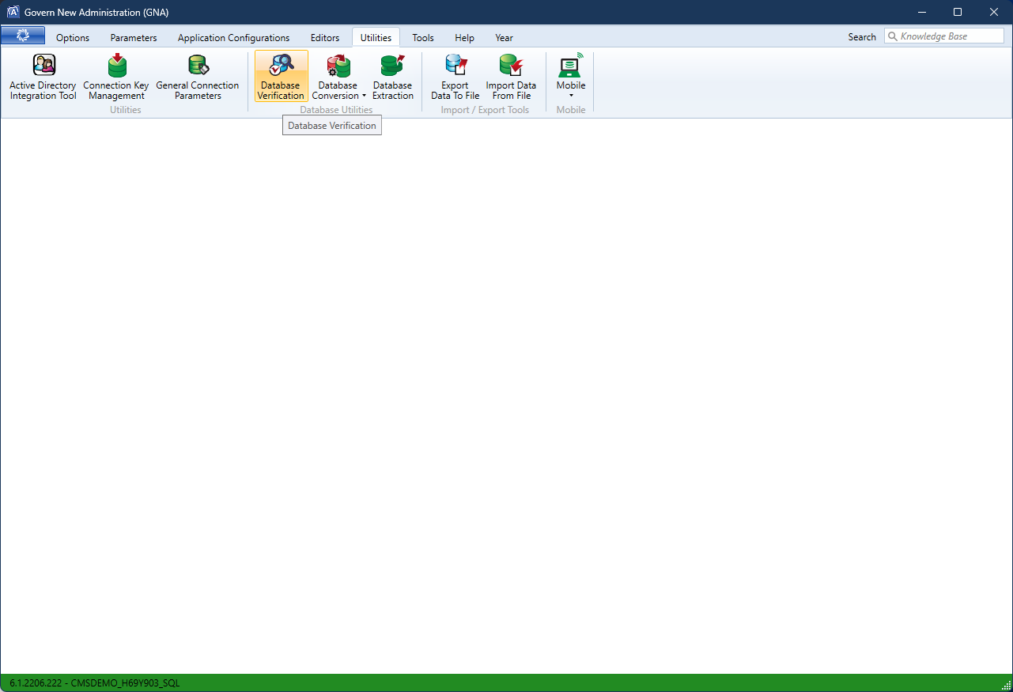This screenshot has height=692, width=1013.
Task: Open General Connection Parameters
Action: click(198, 77)
